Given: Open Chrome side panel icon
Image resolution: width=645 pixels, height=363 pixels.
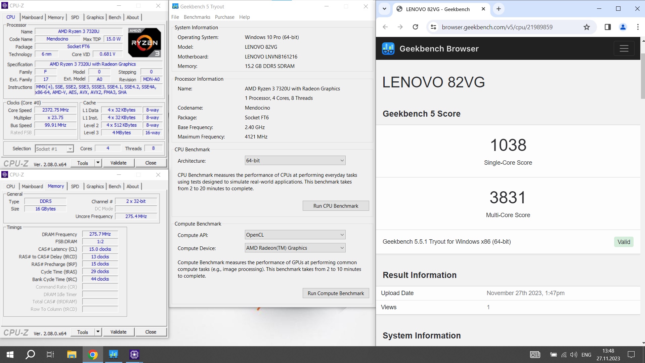Looking at the screenshot, I should 607,27.
